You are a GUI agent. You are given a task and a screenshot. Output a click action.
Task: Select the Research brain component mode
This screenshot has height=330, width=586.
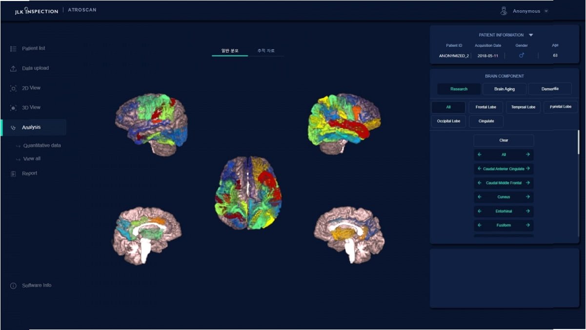tap(459, 89)
